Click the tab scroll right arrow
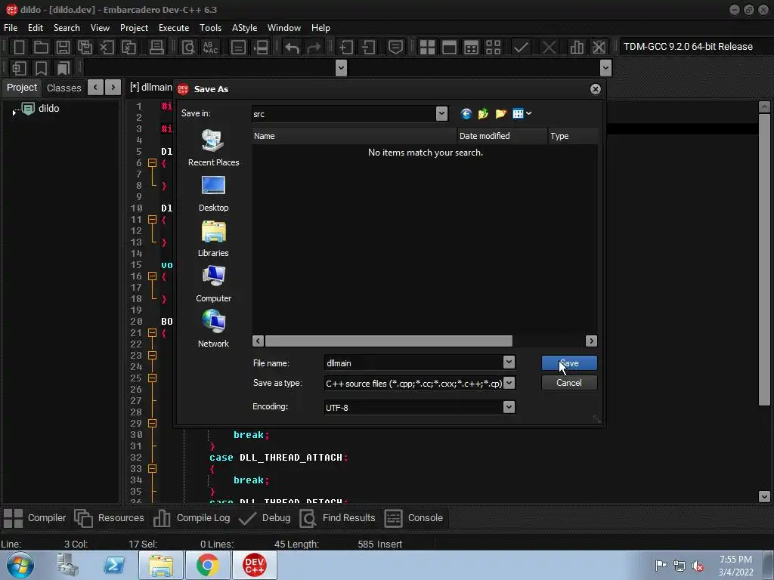This screenshot has height=580, width=774. 113,88
